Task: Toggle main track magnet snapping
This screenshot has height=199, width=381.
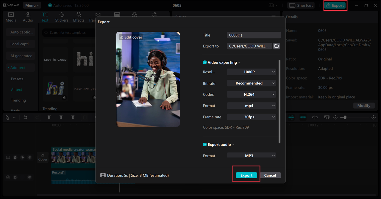Action: (291, 117)
